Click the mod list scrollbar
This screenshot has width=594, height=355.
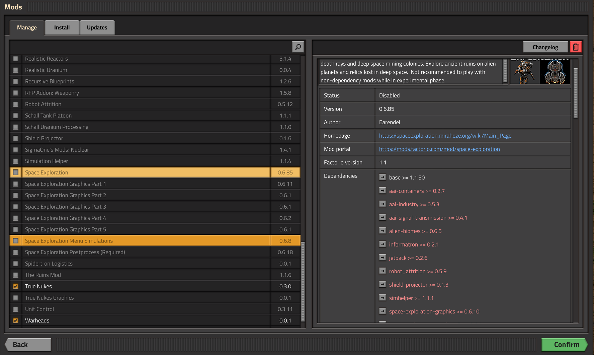tap(303, 281)
